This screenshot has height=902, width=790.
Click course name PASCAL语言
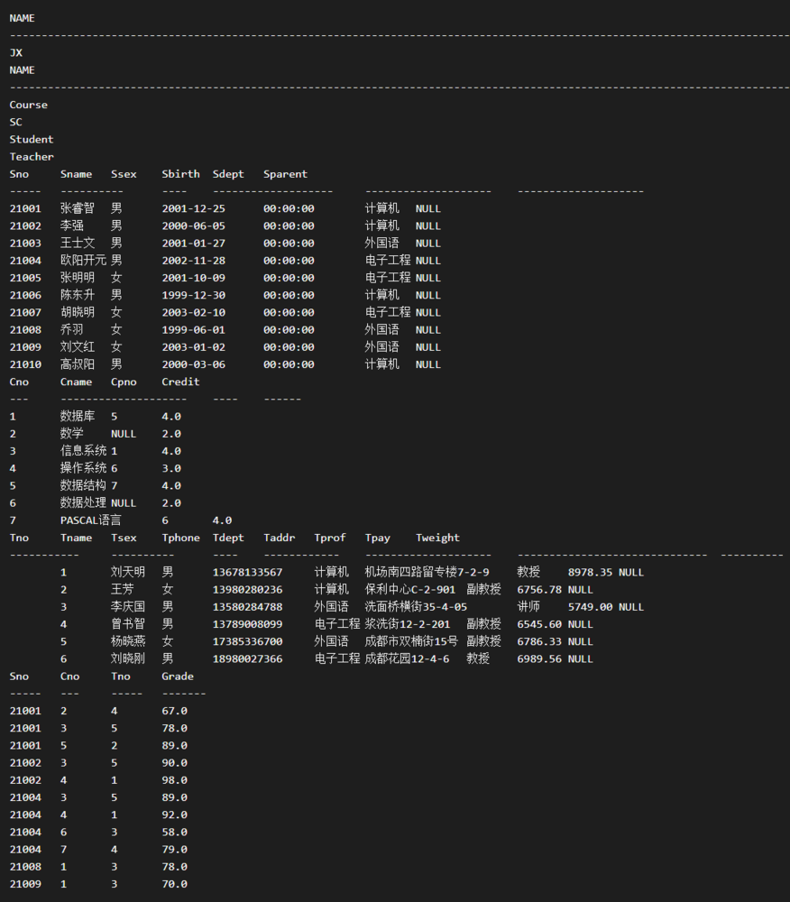(91, 520)
